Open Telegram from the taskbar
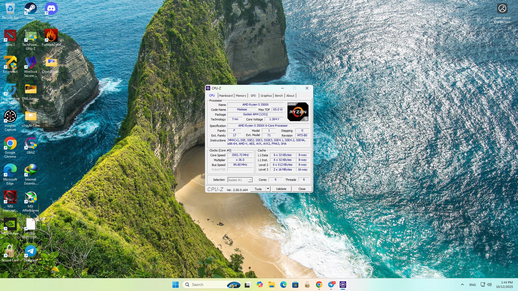518x291 pixels. [331, 285]
